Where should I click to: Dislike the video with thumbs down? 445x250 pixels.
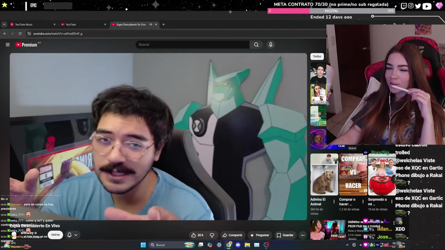(212, 235)
